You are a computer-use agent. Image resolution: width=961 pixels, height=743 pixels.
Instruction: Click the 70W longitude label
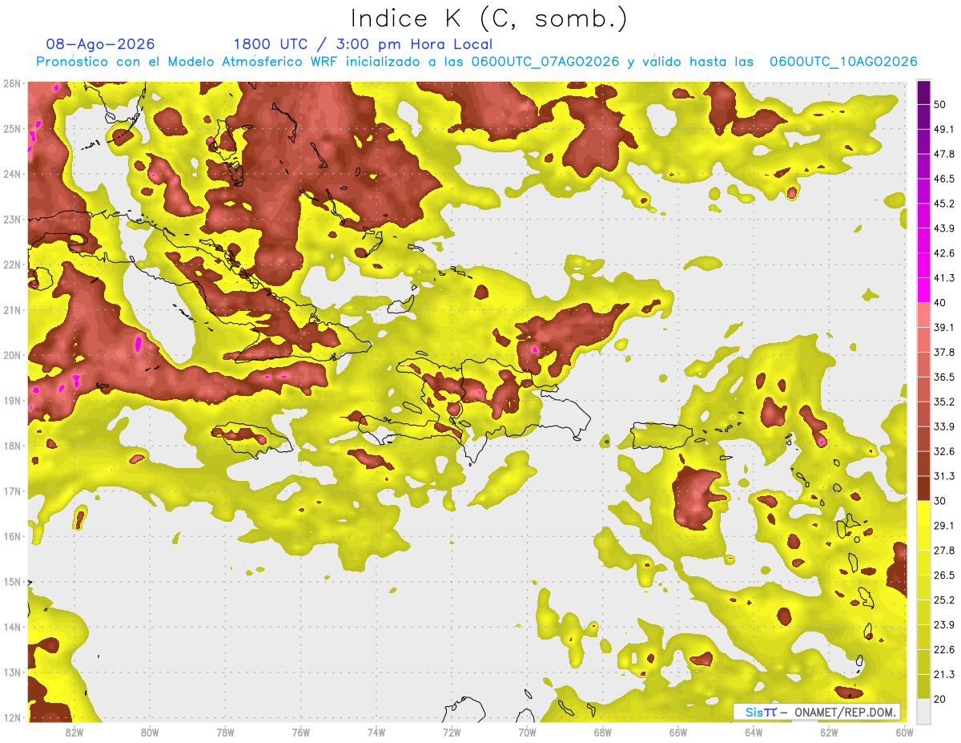point(527,733)
